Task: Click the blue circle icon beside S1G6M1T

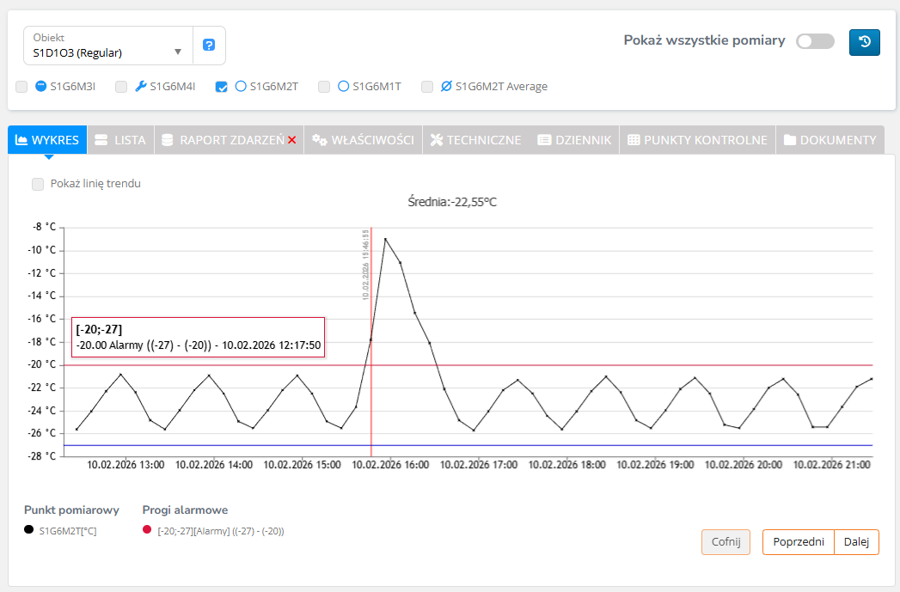Action: click(x=343, y=86)
